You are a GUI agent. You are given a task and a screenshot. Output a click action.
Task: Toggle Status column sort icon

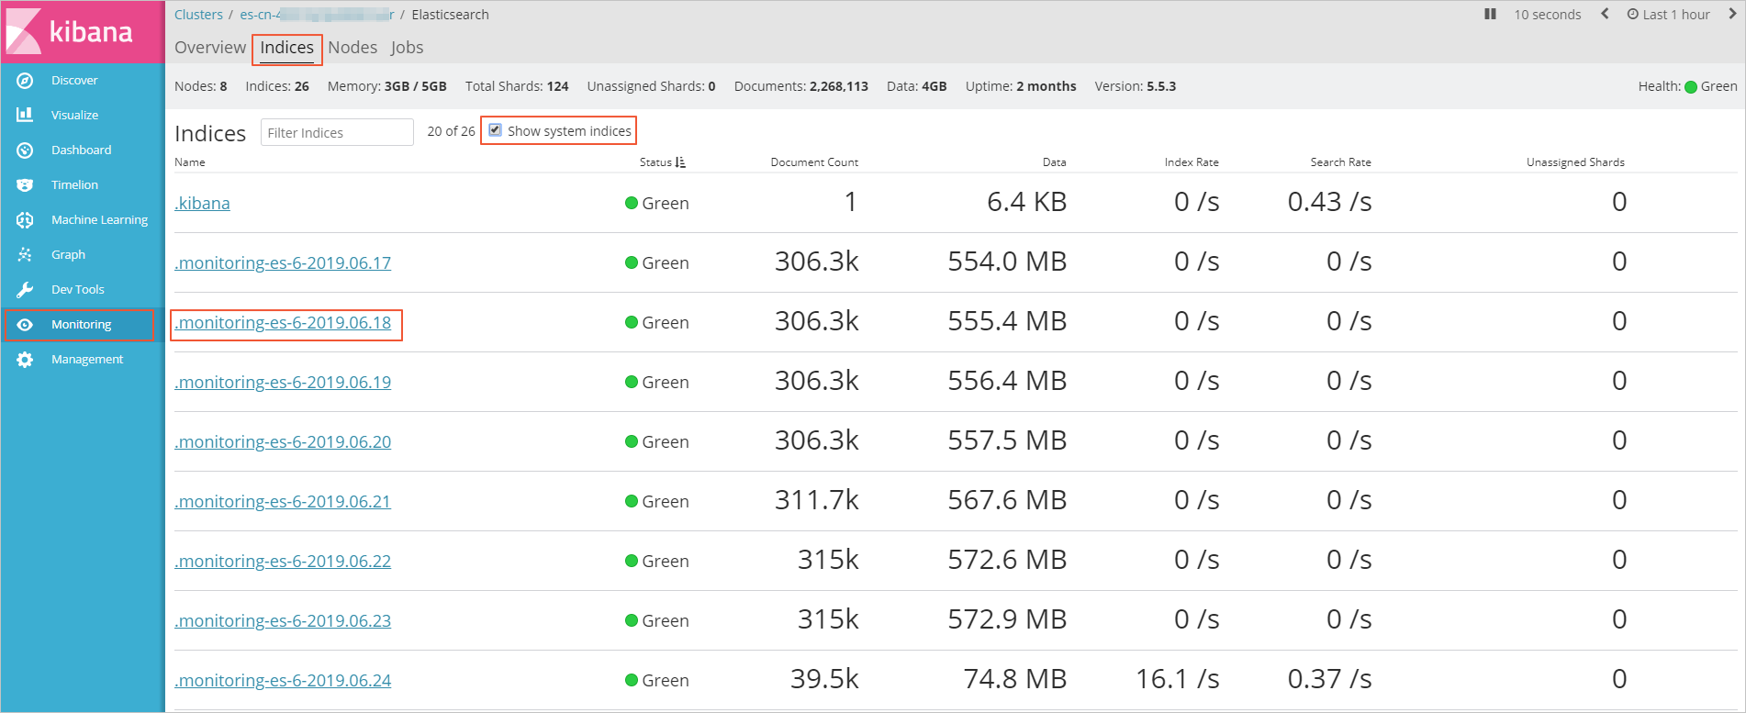[x=680, y=162]
